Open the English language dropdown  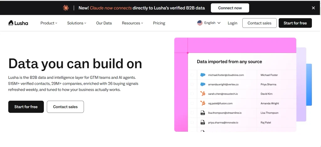coord(209,23)
